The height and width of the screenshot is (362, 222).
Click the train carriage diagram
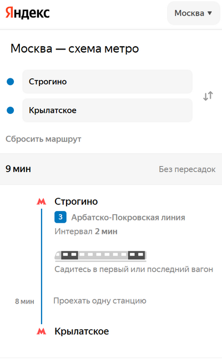tap(100, 256)
